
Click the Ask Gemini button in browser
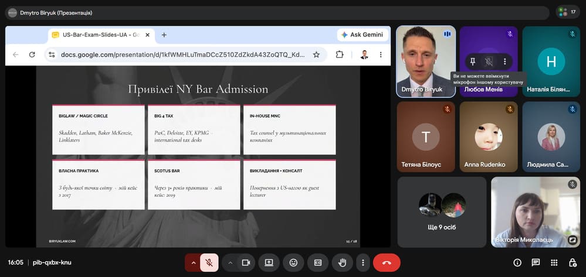point(363,35)
